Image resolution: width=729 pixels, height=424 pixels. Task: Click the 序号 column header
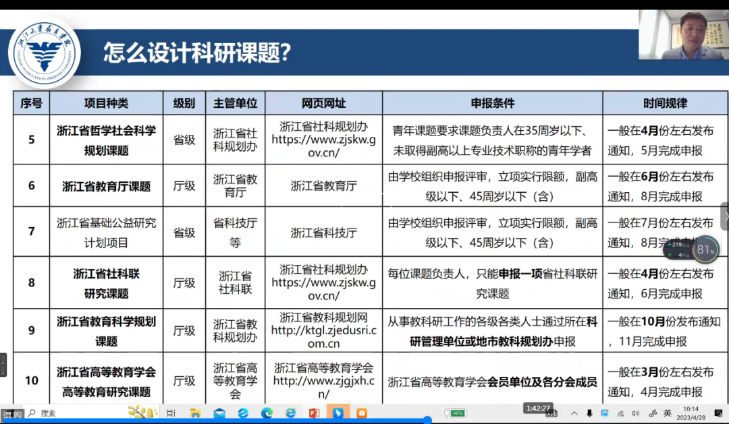31,103
